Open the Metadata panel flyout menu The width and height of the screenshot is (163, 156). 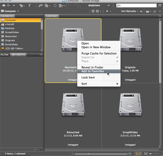pyautogui.click(x=41, y=55)
